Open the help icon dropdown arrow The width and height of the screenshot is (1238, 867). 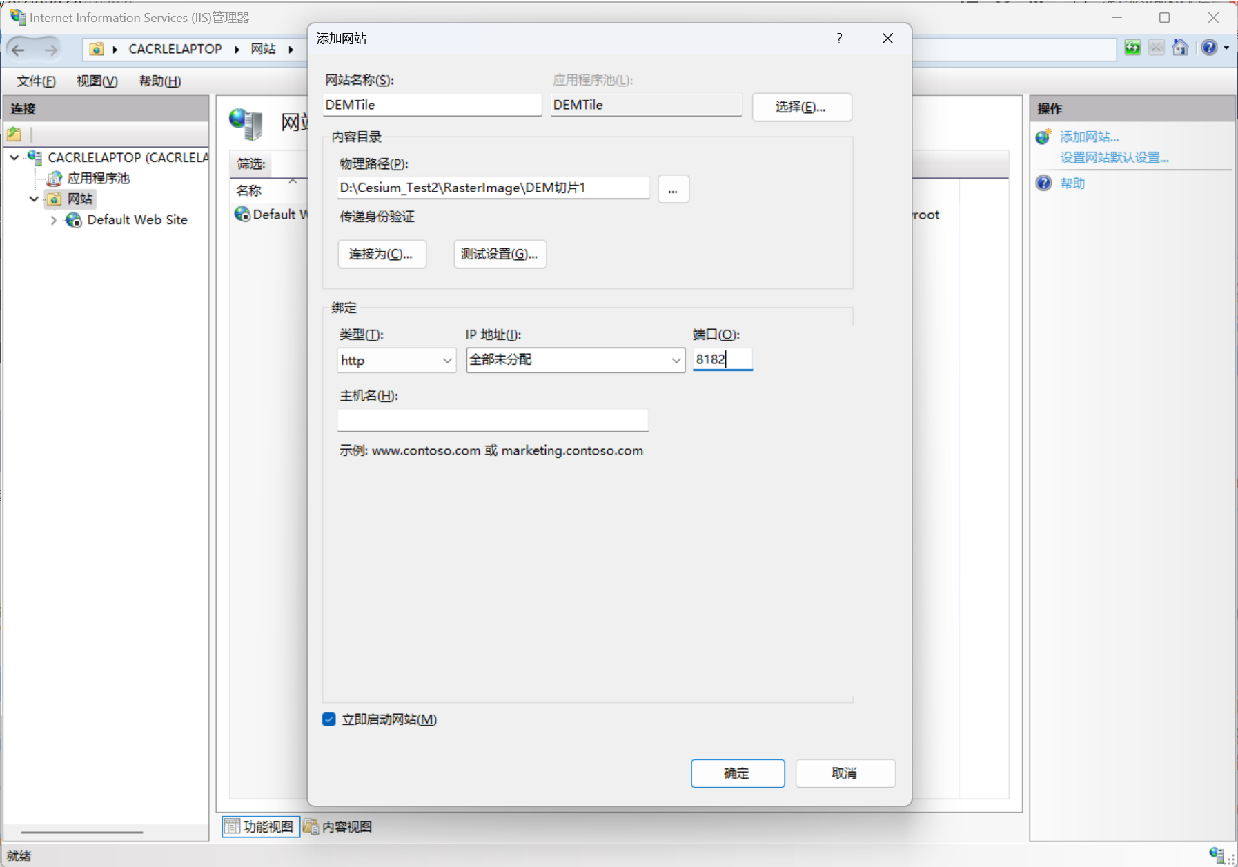(x=1226, y=48)
